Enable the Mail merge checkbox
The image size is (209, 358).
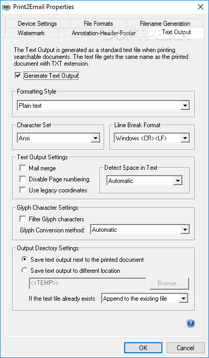click(x=23, y=168)
